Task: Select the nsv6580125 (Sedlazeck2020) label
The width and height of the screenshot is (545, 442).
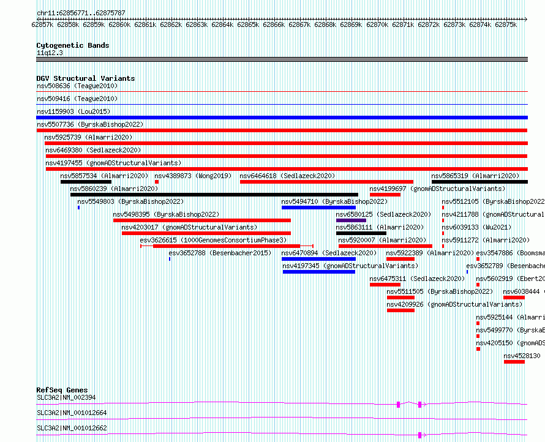Action: tap(383, 214)
